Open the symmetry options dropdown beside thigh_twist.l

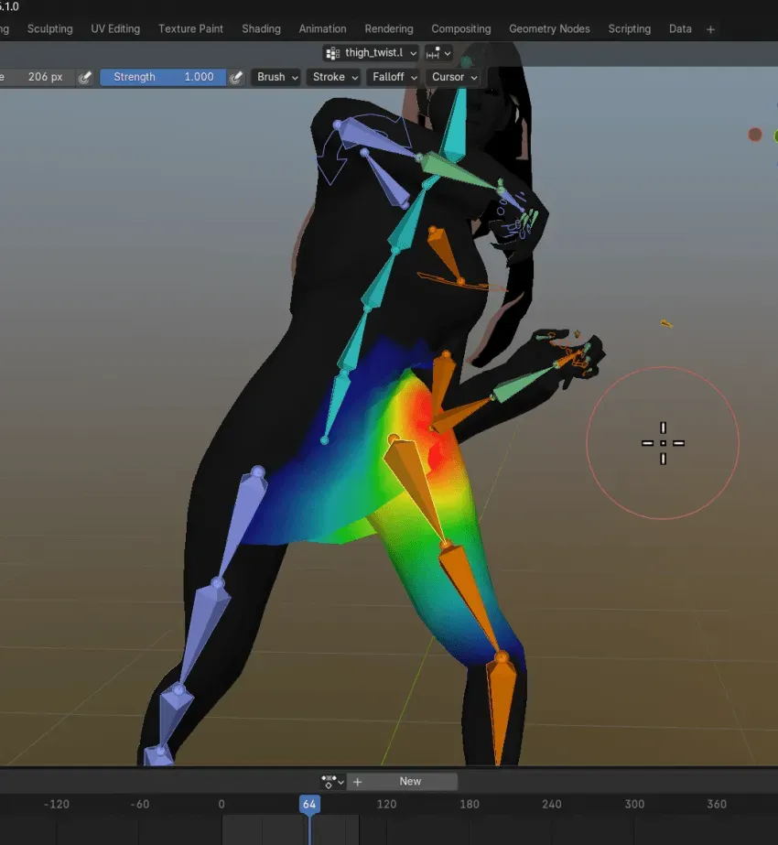(x=438, y=53)
